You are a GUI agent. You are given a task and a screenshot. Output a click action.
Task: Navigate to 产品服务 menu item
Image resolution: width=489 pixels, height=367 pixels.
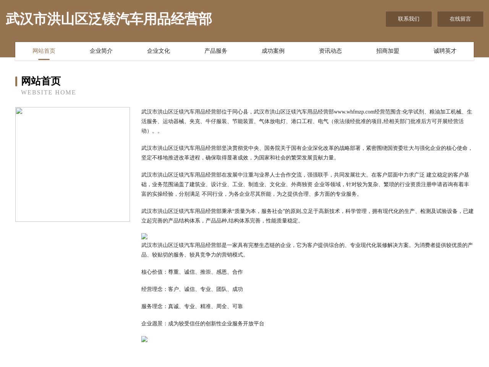(x=216, y=51)
